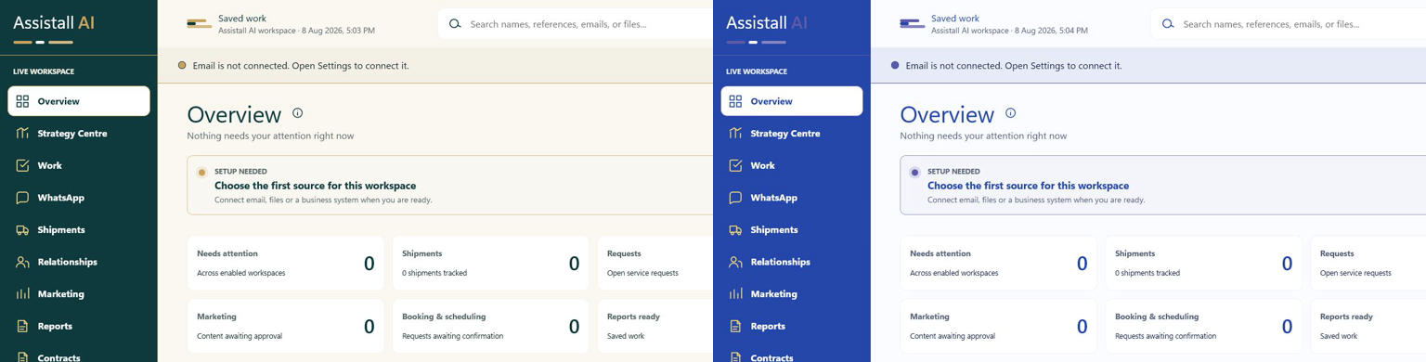
Task: Open the Shipments summary card in green window
Action: click(490, 264)
